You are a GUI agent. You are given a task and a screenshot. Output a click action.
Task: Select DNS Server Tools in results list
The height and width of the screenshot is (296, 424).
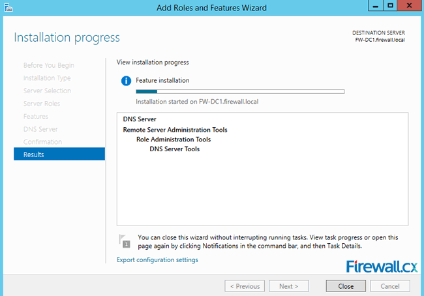[175, 149]
